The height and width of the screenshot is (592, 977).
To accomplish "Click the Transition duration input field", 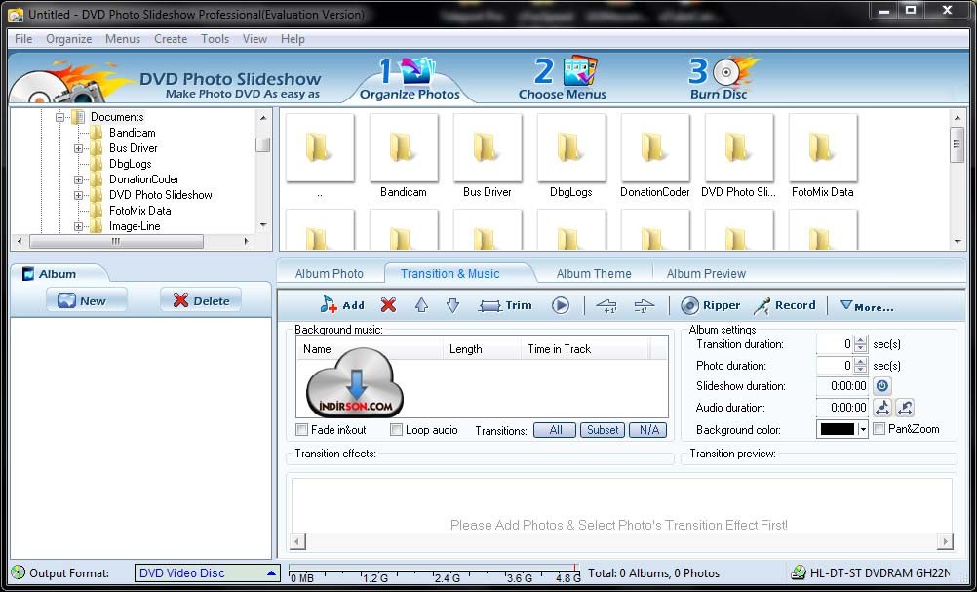I will tap(835, 344).
